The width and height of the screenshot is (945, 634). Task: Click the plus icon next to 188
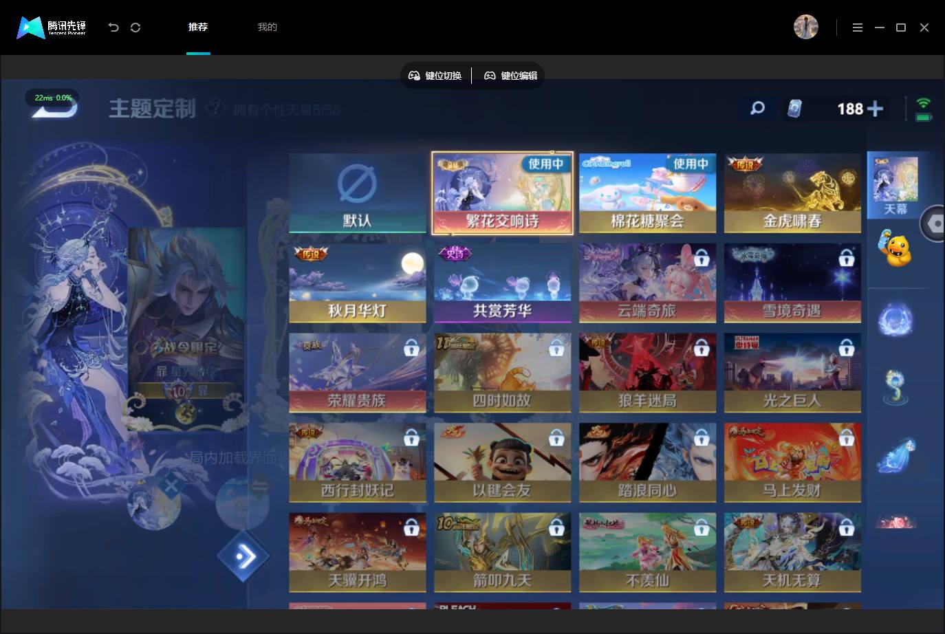tap(875, 109)
